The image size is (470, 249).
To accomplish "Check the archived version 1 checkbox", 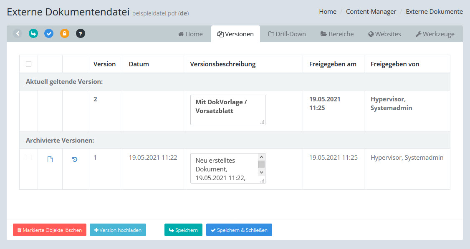I will point(28,158).
